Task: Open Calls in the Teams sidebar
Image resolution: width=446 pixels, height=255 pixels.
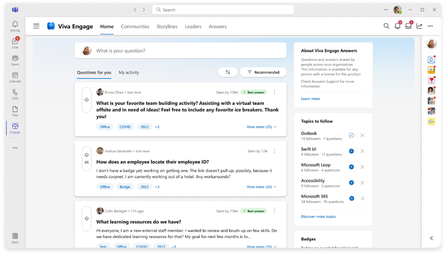Action: (x=15, y=94)
